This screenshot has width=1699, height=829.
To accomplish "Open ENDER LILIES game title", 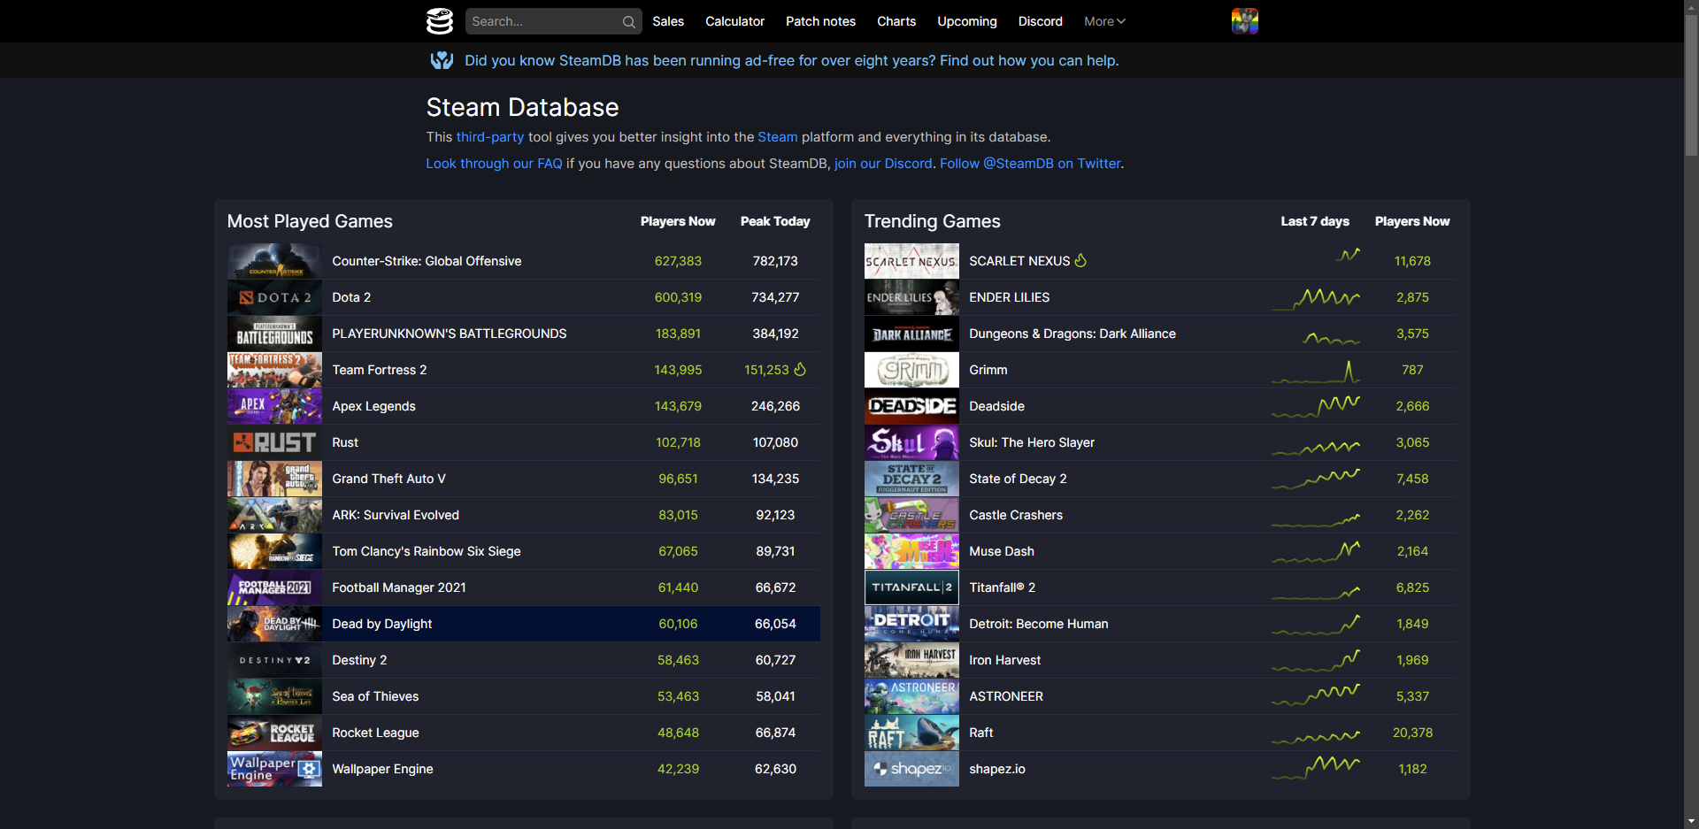I will tap(1009, 297).
